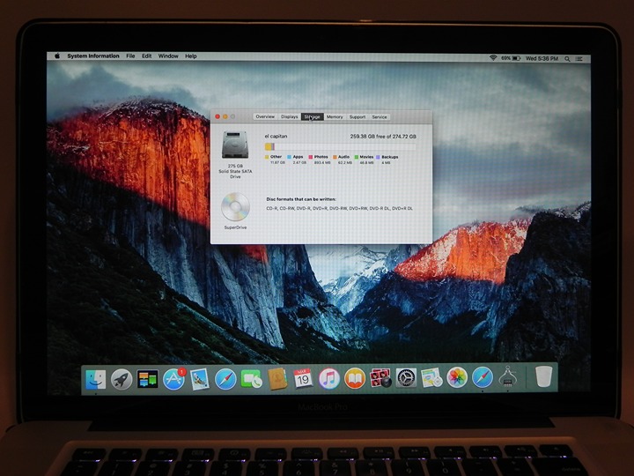Click the pink Photos color swatch
This screenshot has width=634, height=476.
[x=311, y=157]
